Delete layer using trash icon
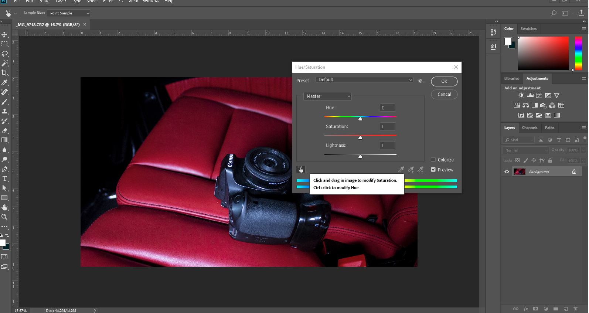Image resolution: width=589 pixels, height=313 pixels. 575,309
